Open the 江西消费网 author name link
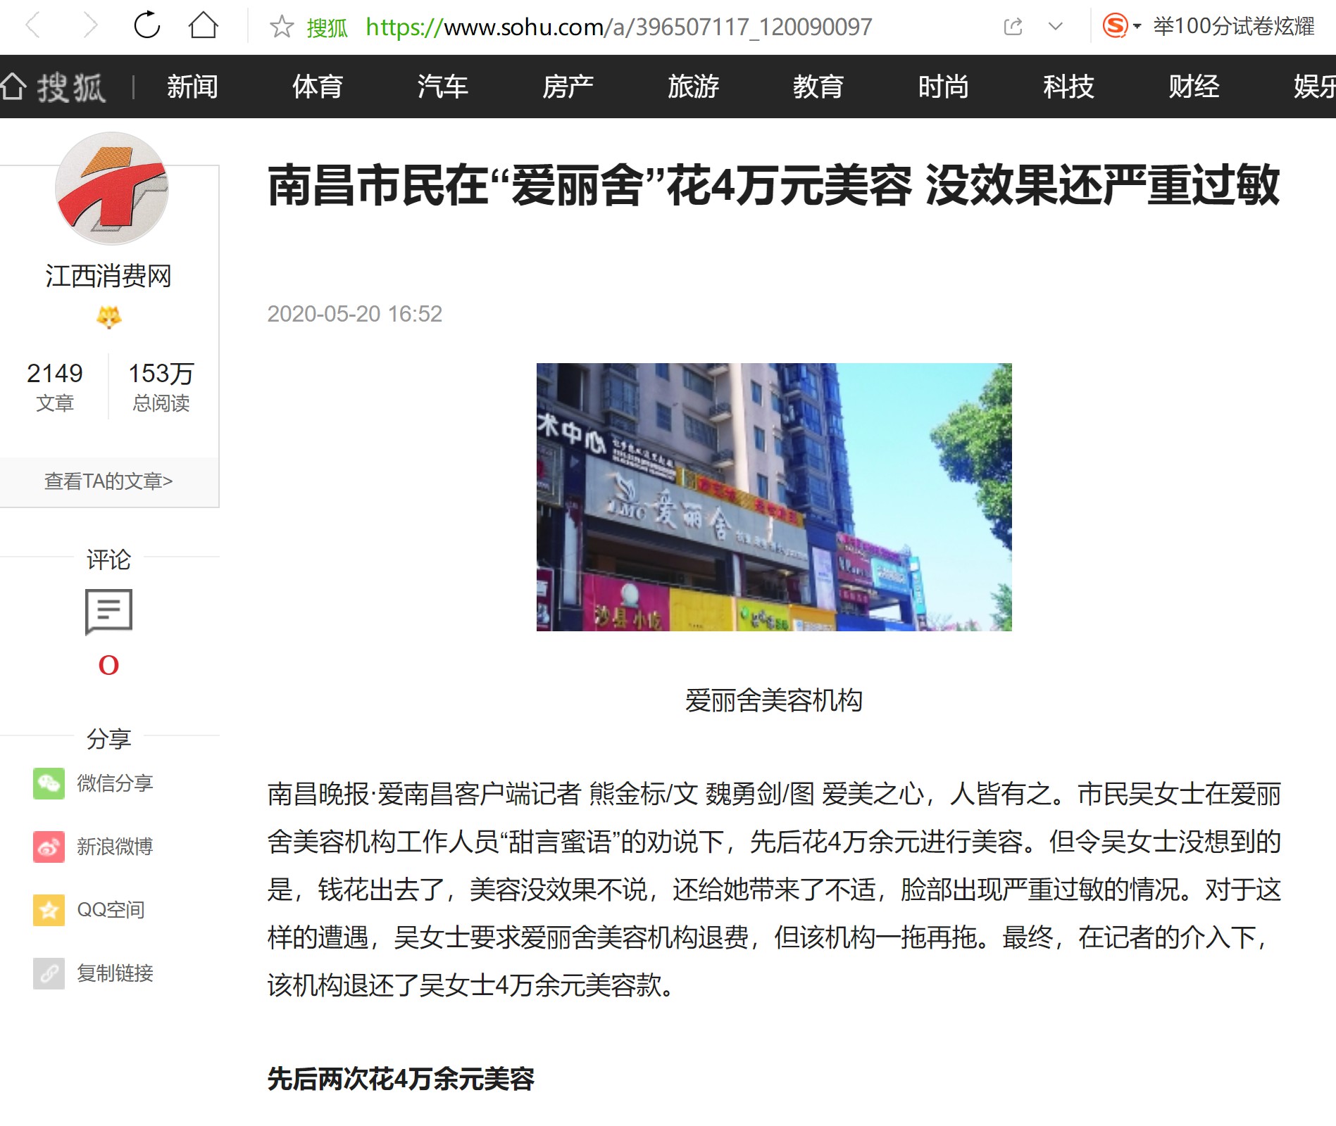 coord(108,276)
